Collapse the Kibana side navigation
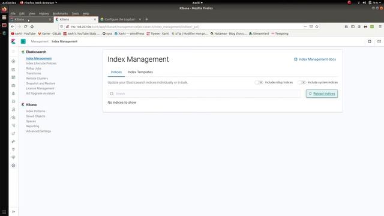The image size is (384, 216). (x=13, y=212)
